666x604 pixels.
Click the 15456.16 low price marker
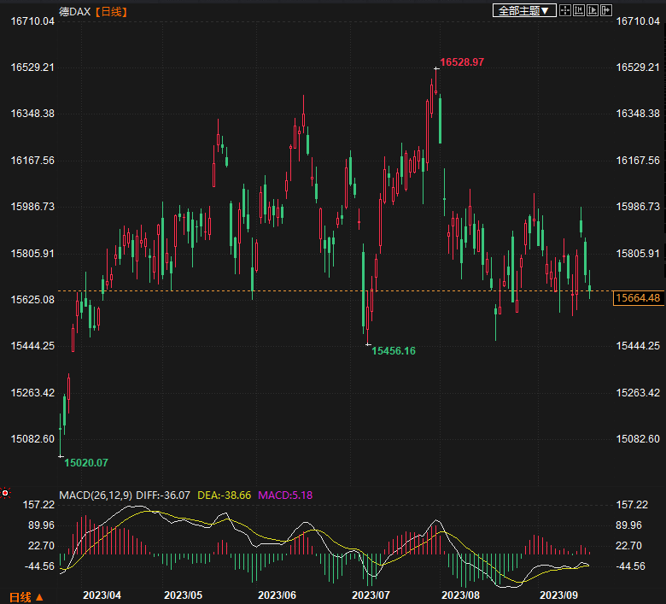(394, 351)
